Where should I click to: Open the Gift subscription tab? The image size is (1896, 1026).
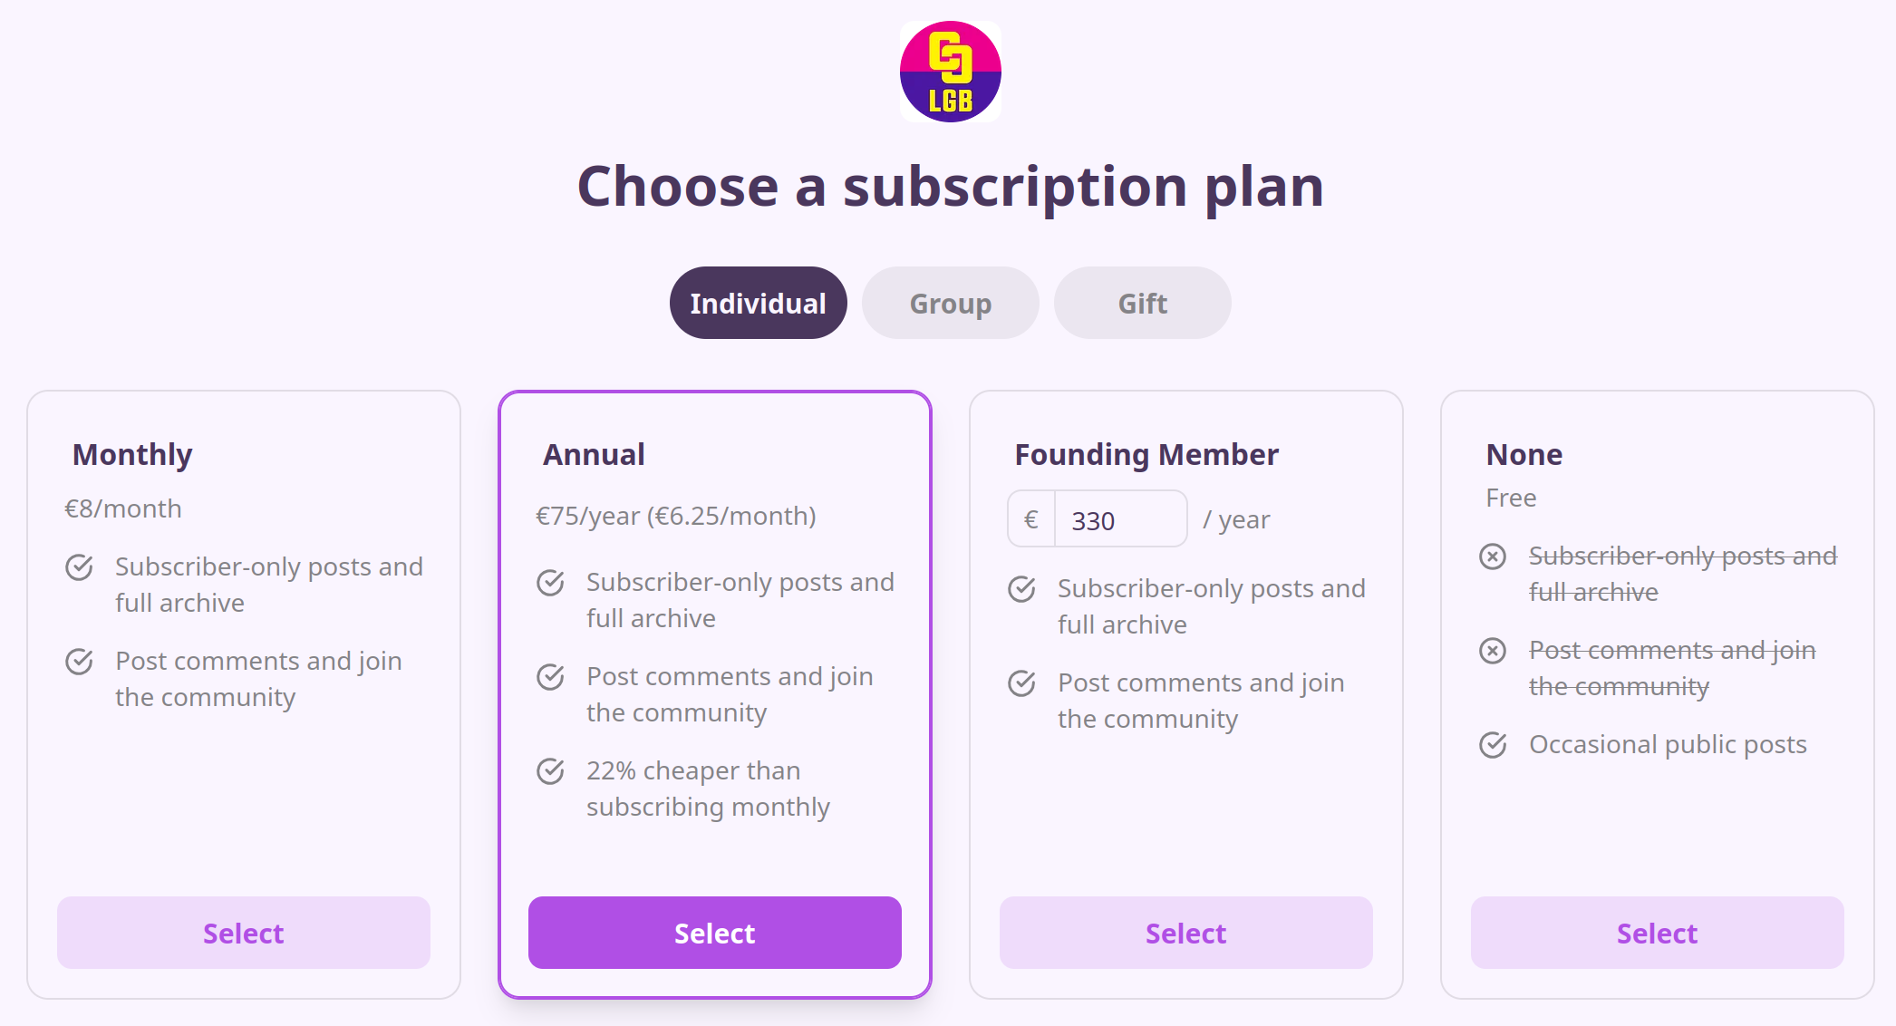click(x=1142, y=303)
